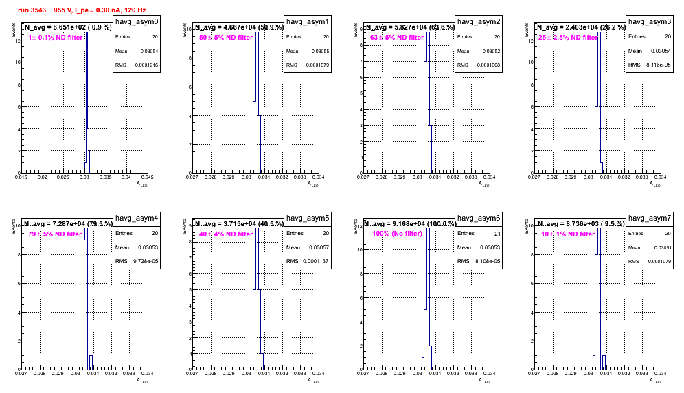Click Mean value 0.03055 in havg_asym1 box

click(x=320, y=51)
